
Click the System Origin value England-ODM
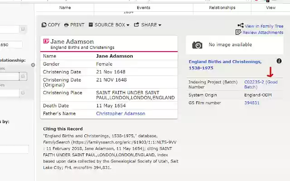(258, 95)
